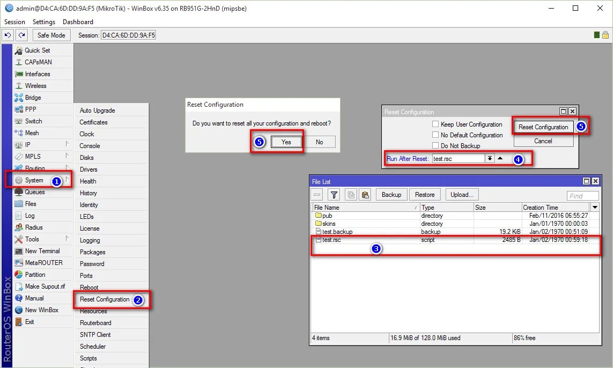Click the Run After Reset text field
Viewport: 613px width, 368px height.
[x=458, y=158]
